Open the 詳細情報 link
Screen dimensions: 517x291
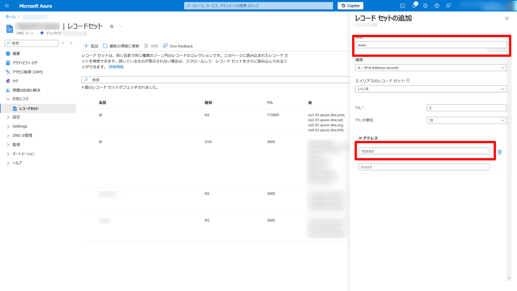click(116, 67)
